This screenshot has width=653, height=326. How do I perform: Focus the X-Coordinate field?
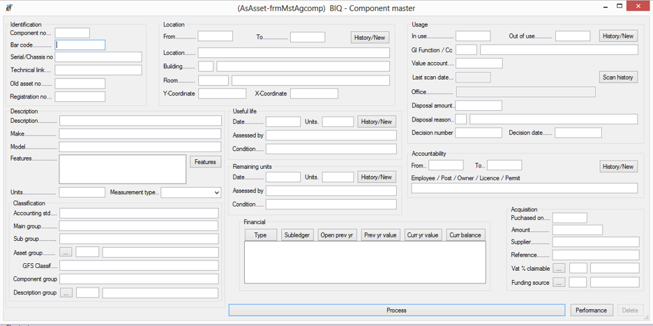click(x=314, y=94)
